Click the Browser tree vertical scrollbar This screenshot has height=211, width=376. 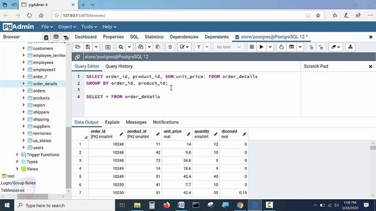pos(68,158)
